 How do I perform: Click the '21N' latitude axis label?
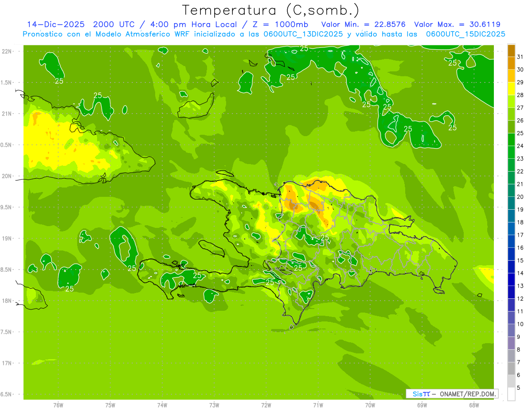(7, 114)
